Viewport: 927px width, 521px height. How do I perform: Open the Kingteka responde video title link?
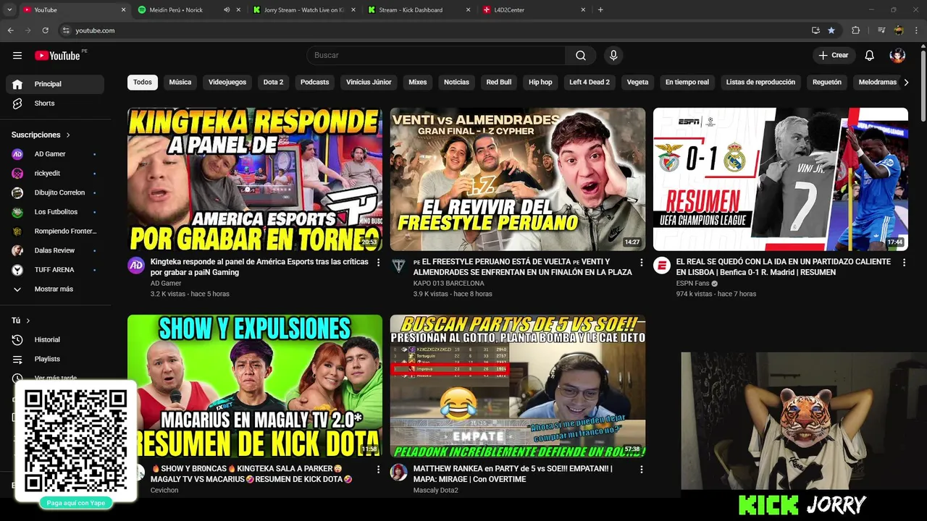coord(259,267)
